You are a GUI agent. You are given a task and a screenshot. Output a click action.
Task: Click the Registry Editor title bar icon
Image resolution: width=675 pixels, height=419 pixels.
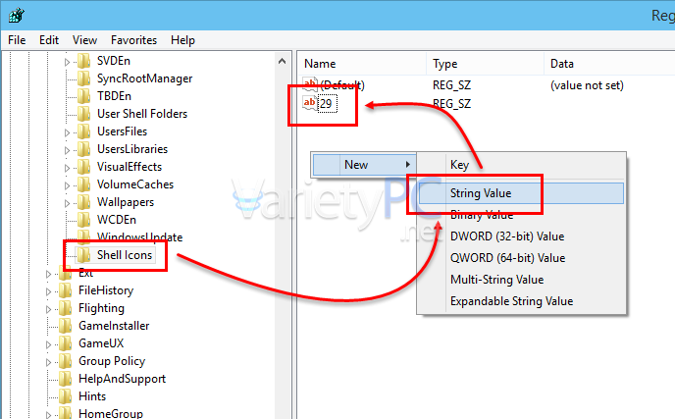[x=17, y=16]
